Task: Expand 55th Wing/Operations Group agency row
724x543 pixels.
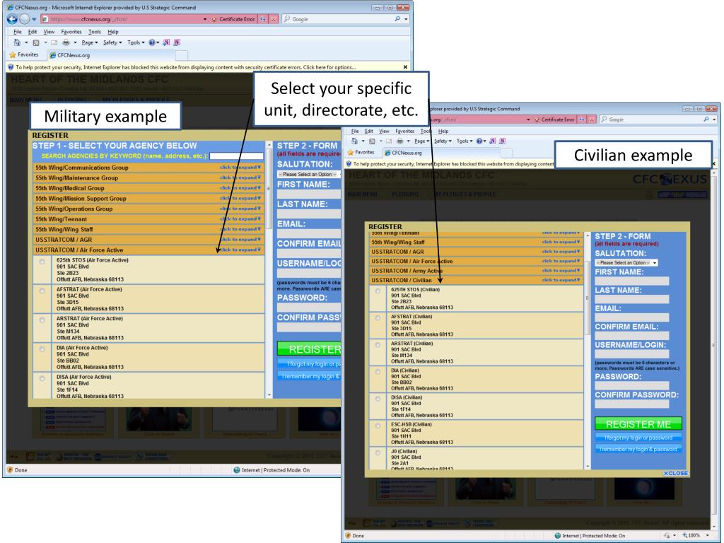Action: (148, 209)
